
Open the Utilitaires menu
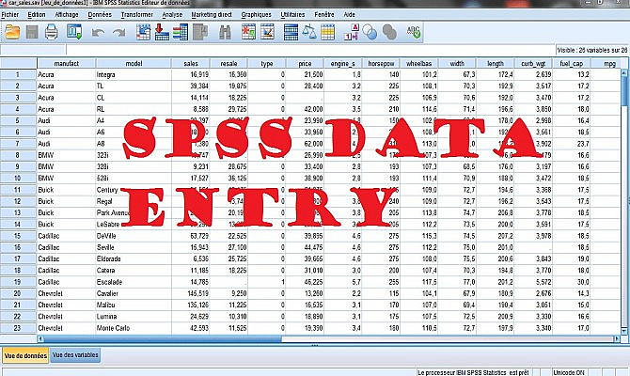[292, 14]
